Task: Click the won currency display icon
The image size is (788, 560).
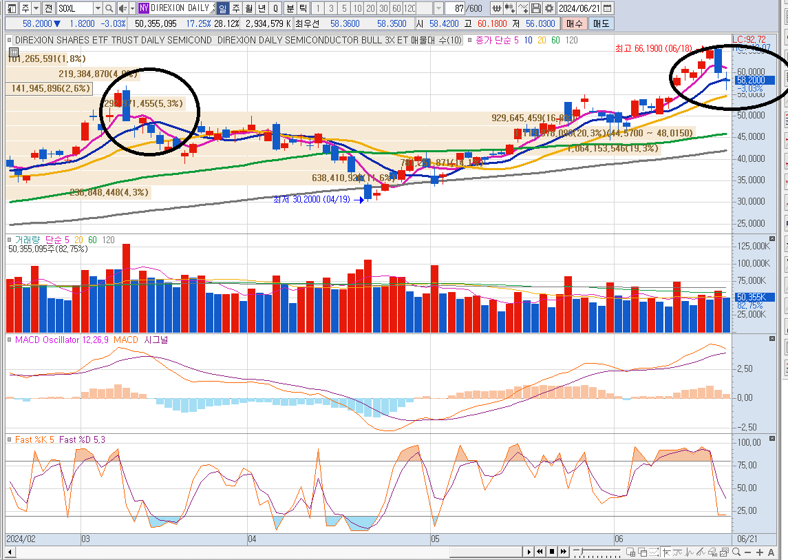Action: (x=496, y=8)
